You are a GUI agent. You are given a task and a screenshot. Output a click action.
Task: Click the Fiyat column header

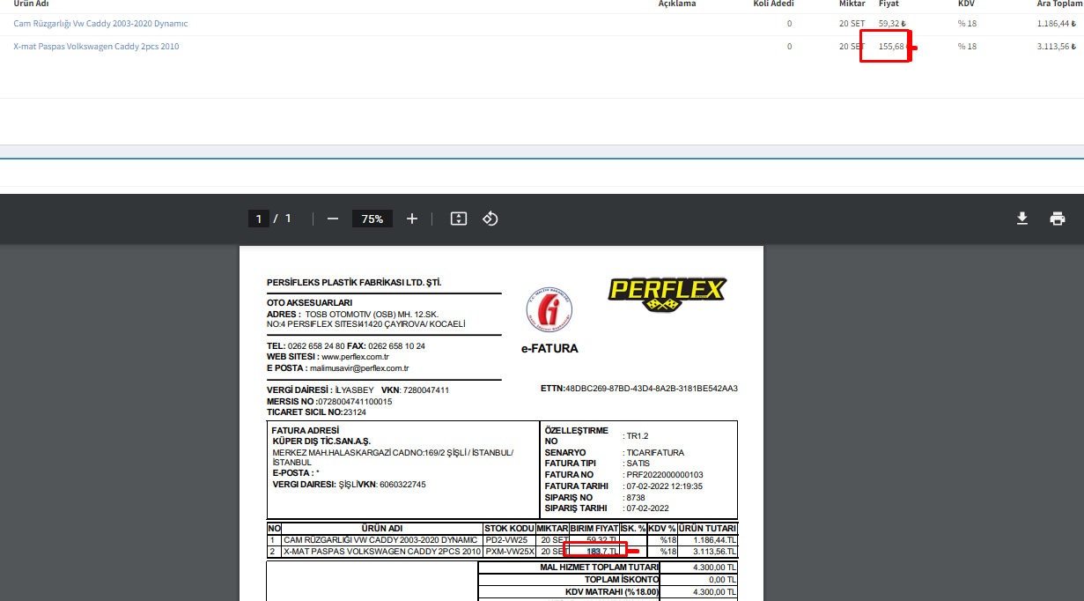[x=889, y=4]
